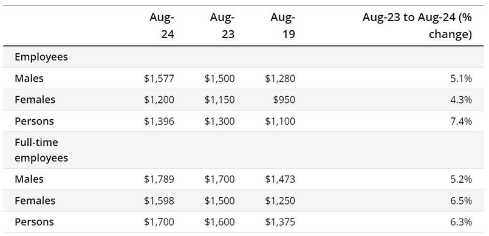
Task: Select the Employees section row
Action: tap(243, 57)
